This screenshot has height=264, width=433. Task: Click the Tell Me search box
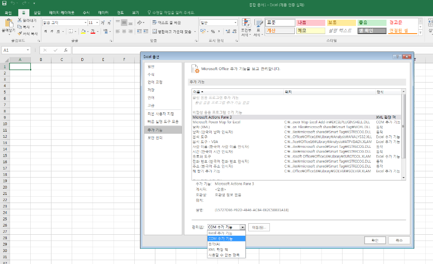click(x=171, y=12)
